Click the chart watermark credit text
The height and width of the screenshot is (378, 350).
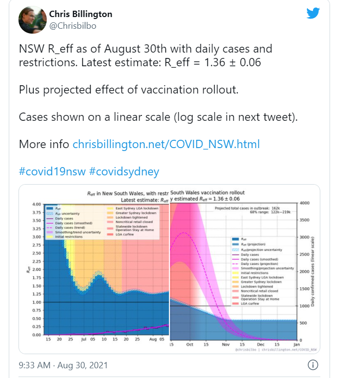pos(276,350)
